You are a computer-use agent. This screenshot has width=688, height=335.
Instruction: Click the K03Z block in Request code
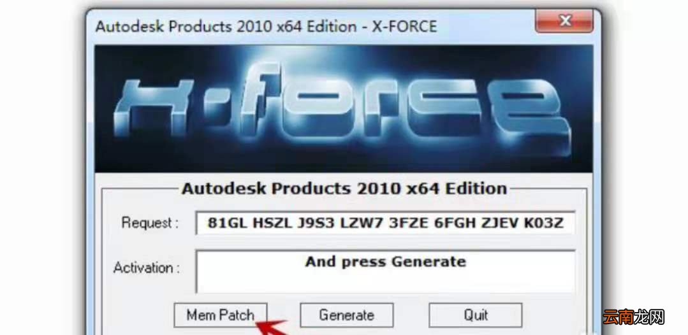coord(544,223)
